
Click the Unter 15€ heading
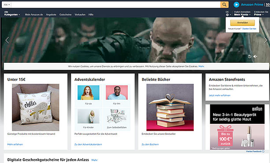[x=16, y=80]
